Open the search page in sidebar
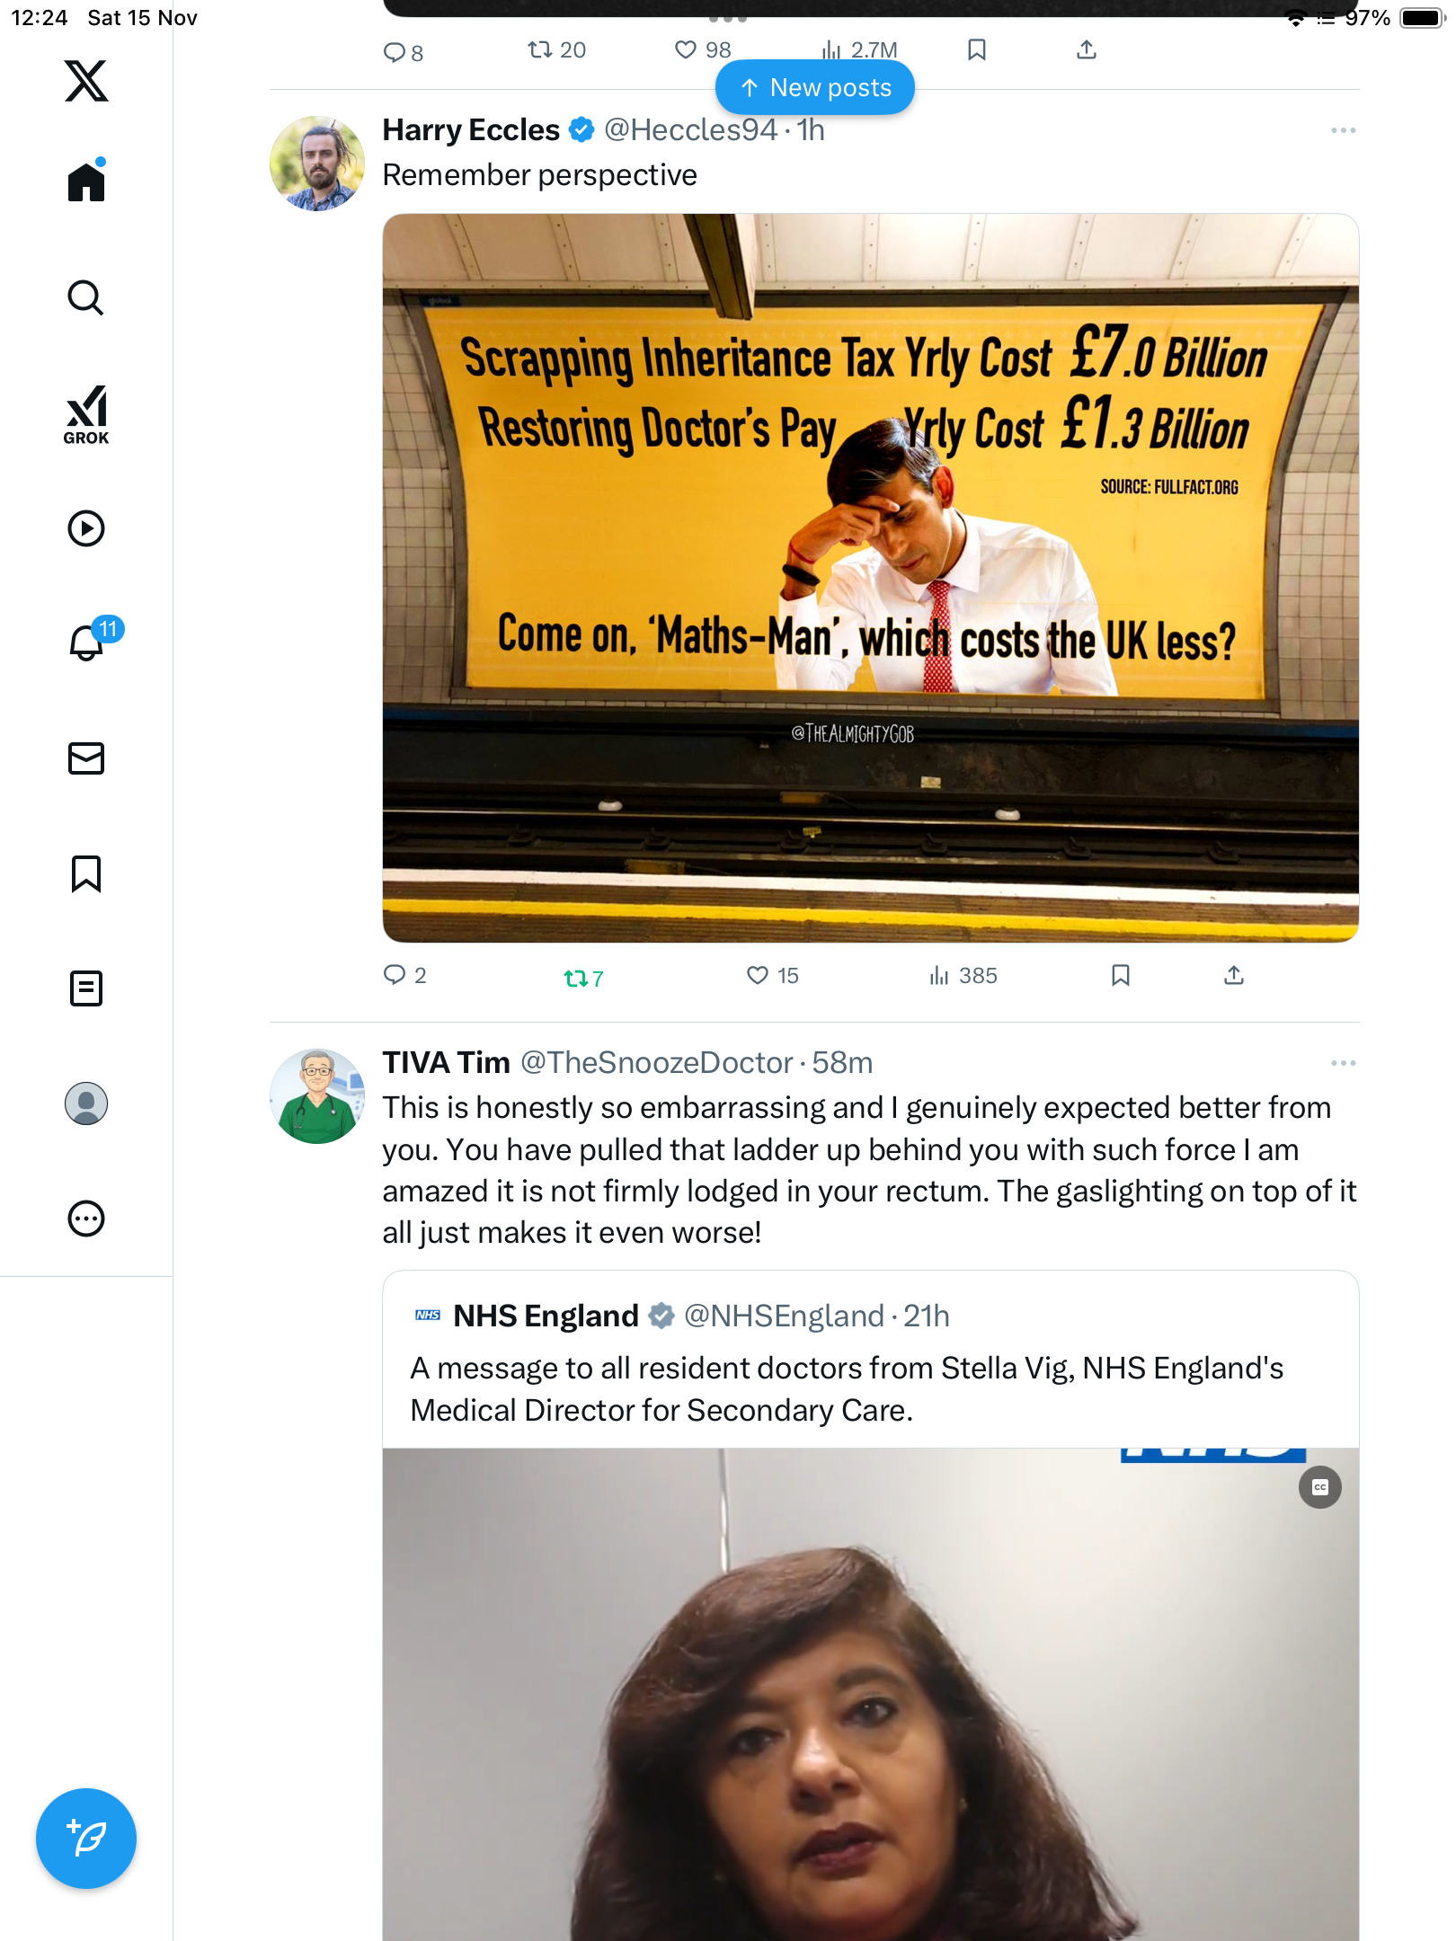 pos(86,298)
